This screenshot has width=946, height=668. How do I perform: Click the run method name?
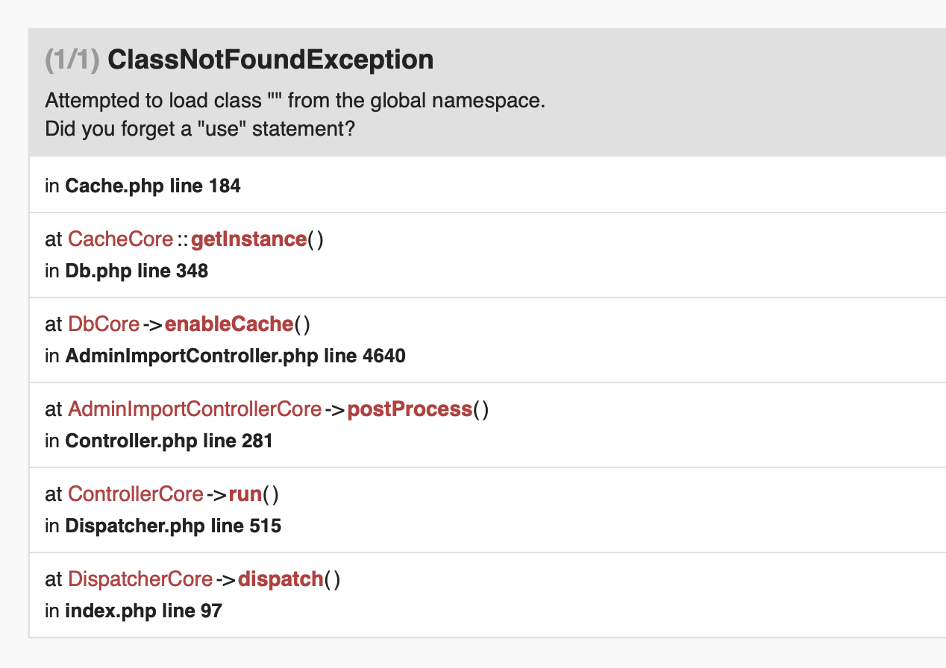click(244, 494)
